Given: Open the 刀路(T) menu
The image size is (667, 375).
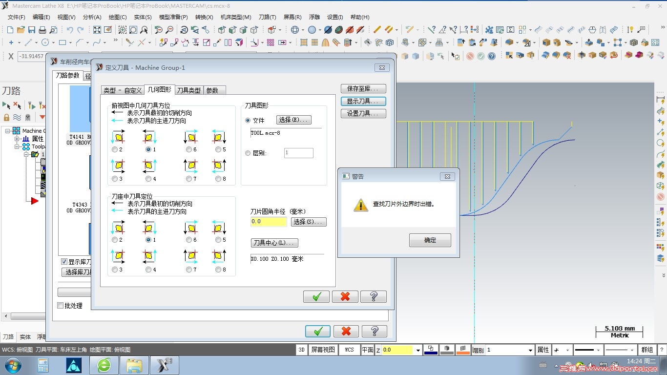Looking at the screenshot, I should click(267, 17).
